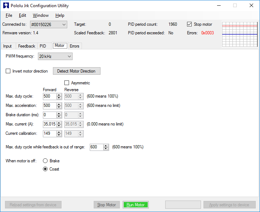Open the File menu
This screenshot has width=260, height=212.
tap(9, 15)
